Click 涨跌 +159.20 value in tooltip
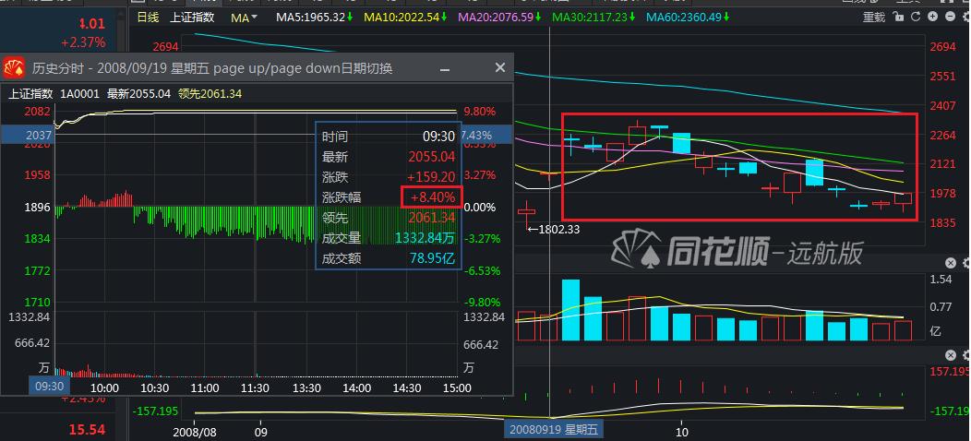Screen dimensions: 971x441 [432, 177]
